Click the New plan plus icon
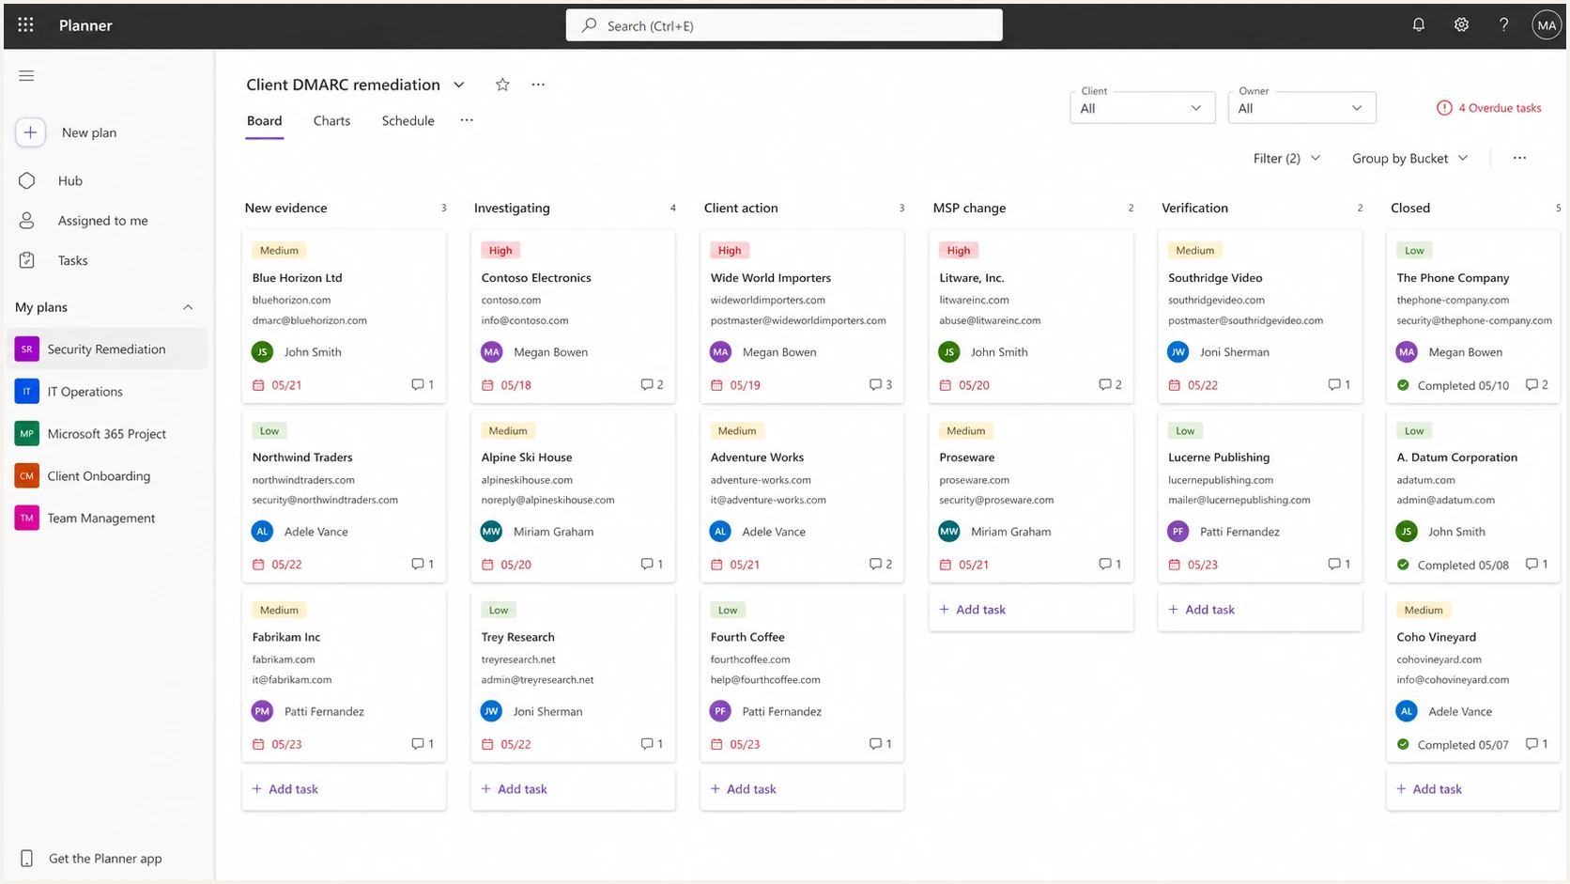 tap(30, 132)
